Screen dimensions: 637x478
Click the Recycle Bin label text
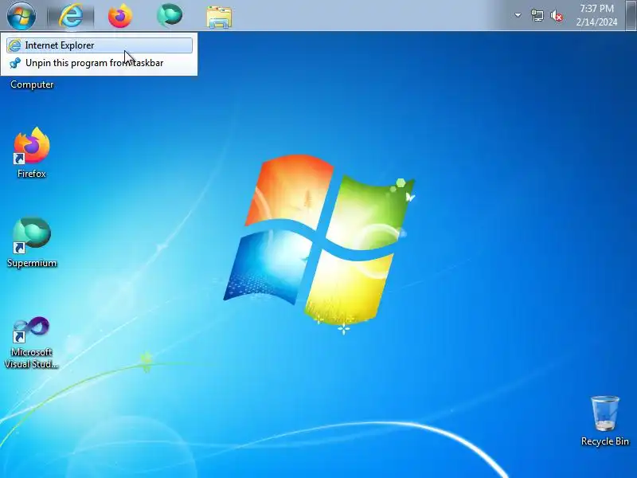pyautogui.click(x=605, y=441)
